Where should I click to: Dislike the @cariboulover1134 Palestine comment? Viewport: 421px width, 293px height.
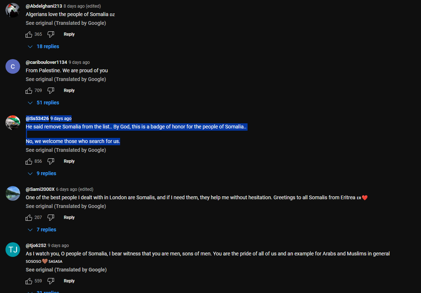[51, 91]
